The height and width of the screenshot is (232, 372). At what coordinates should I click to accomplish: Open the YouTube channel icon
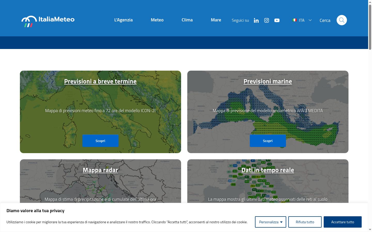coord(277,20)
